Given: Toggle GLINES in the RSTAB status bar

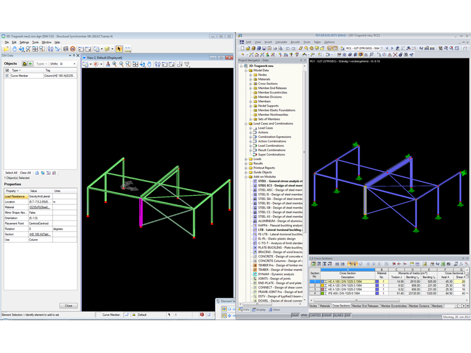Looking at the screenshot, I should [x=338, y=315].
